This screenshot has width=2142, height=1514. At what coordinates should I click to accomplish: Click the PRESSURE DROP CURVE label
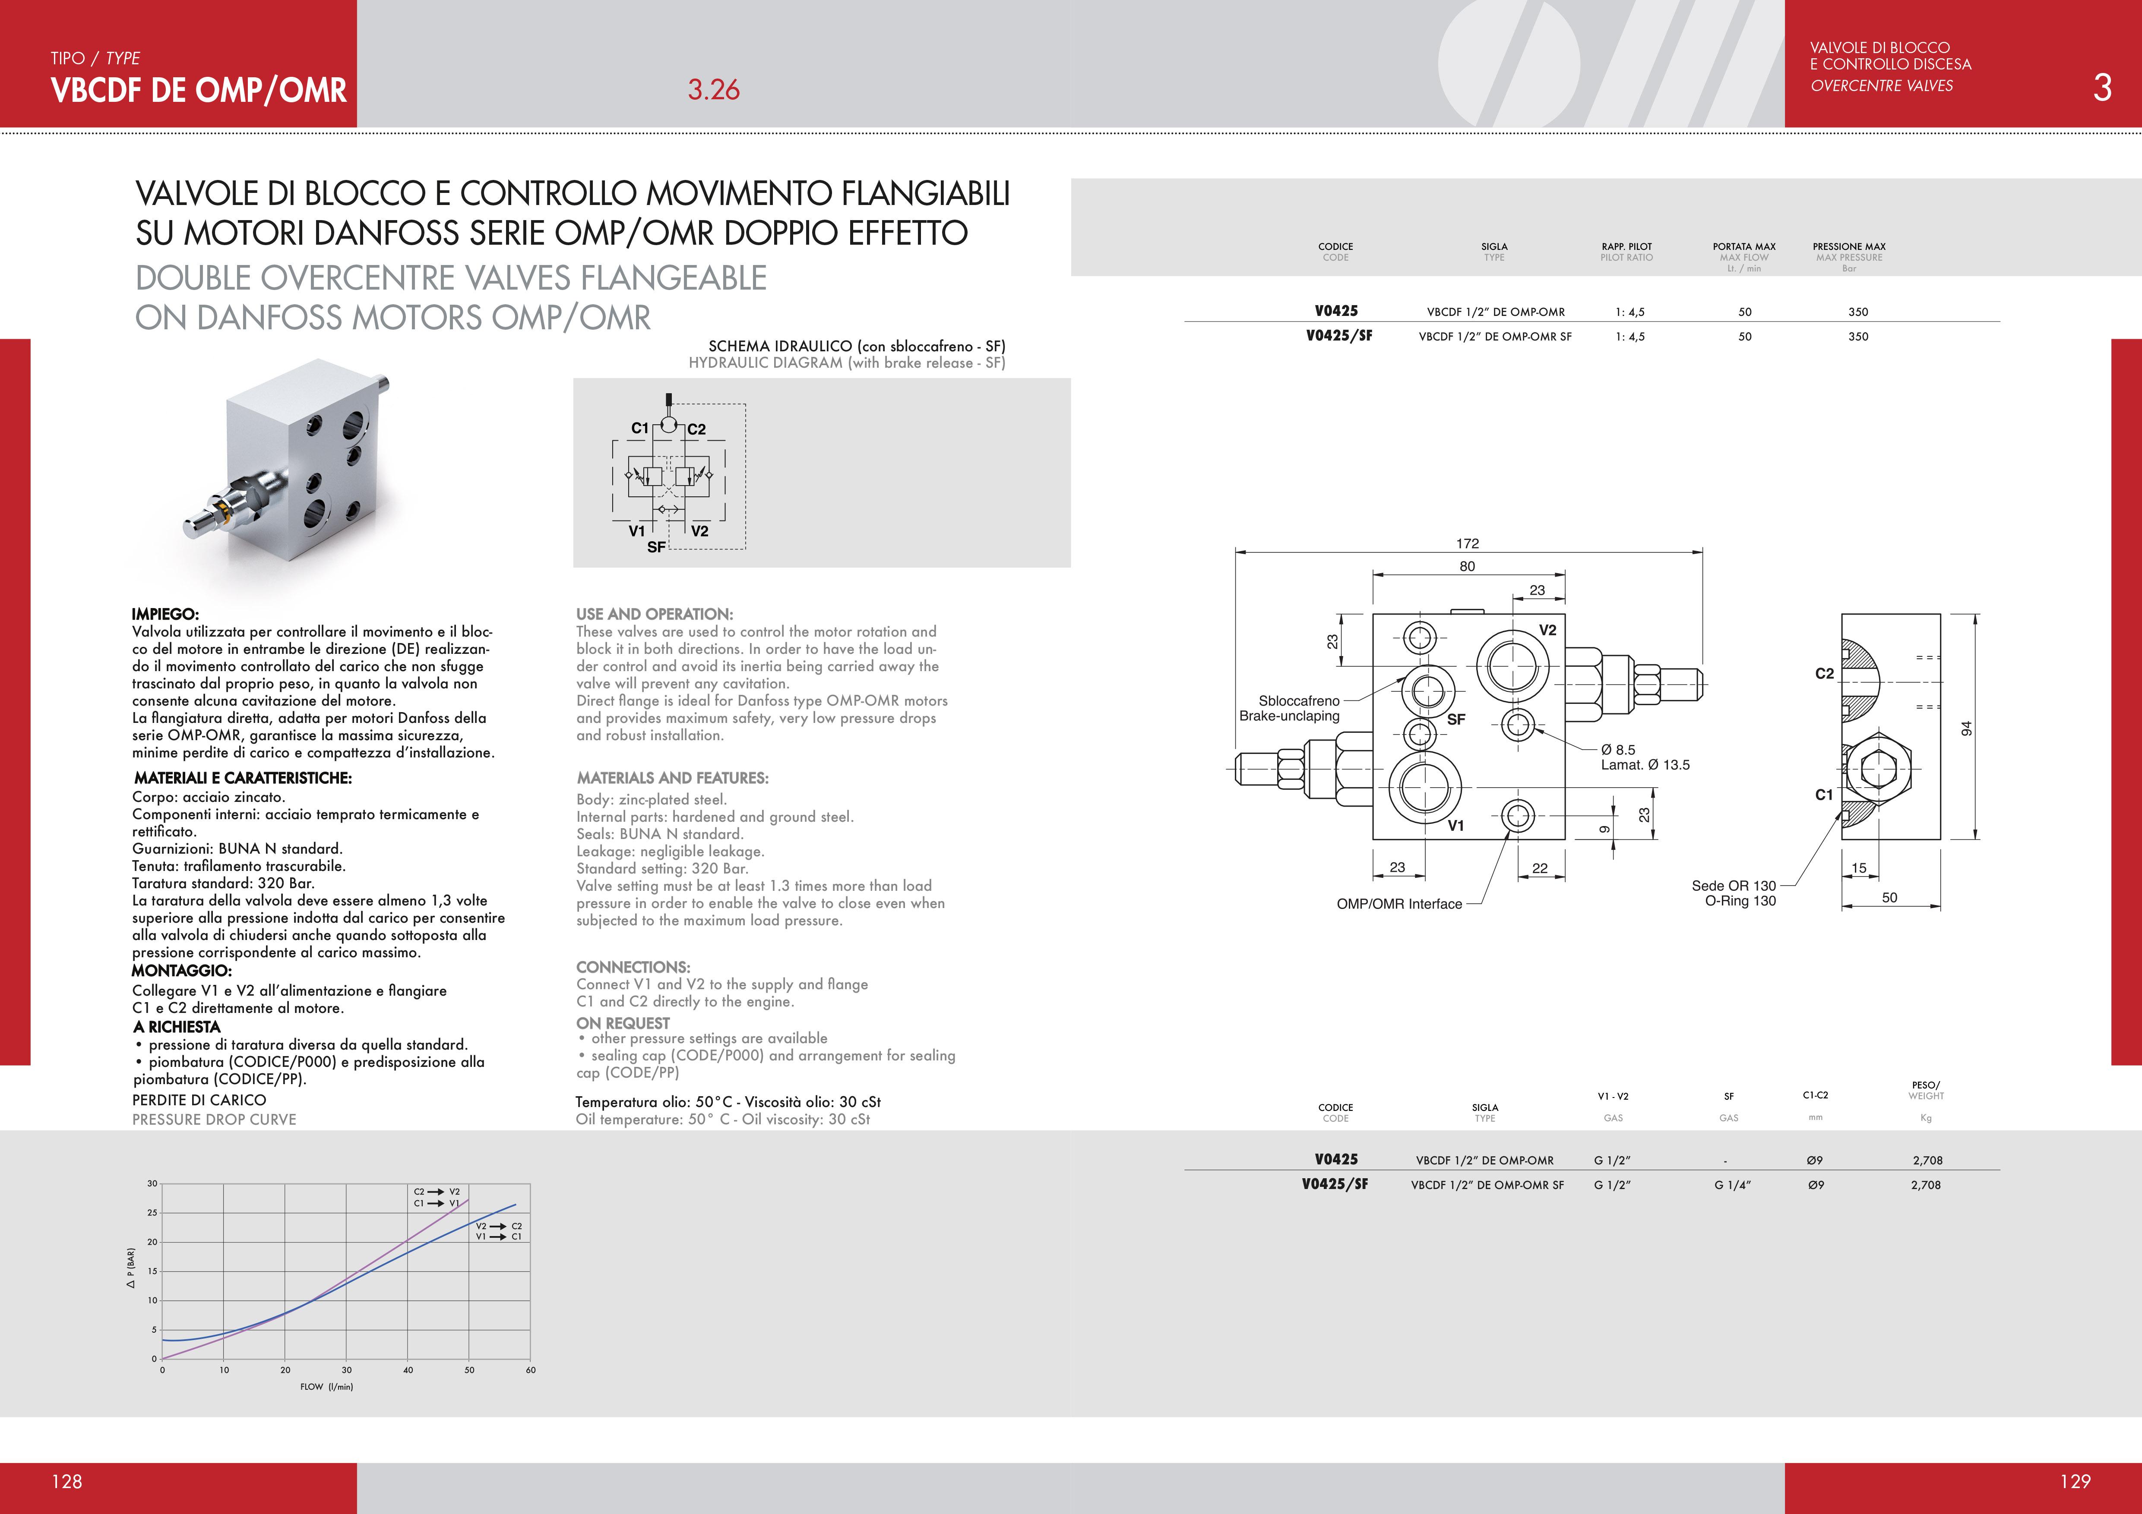(214, 1120)
